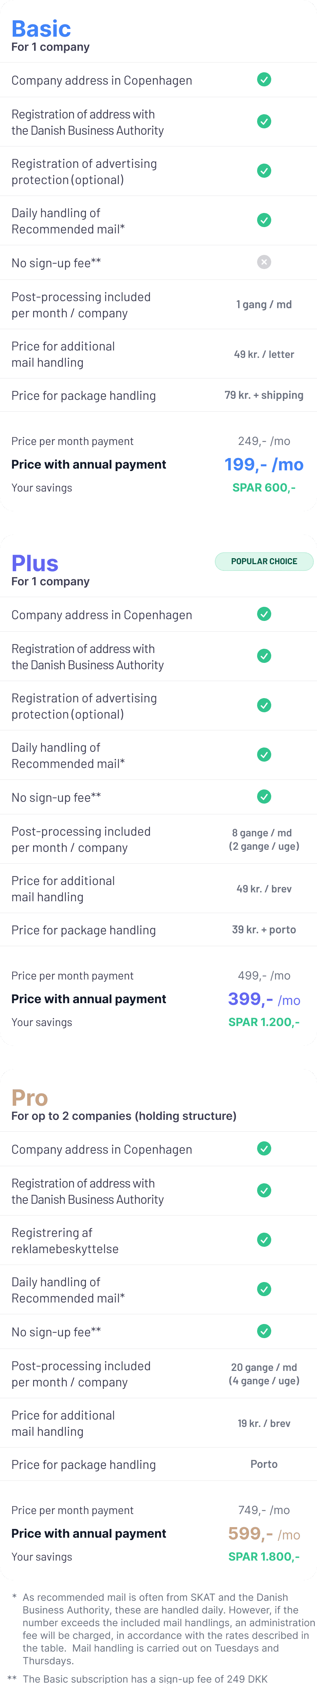
Task: Click grey X icon beside Basic no sign-up fee
Action: 264,262
